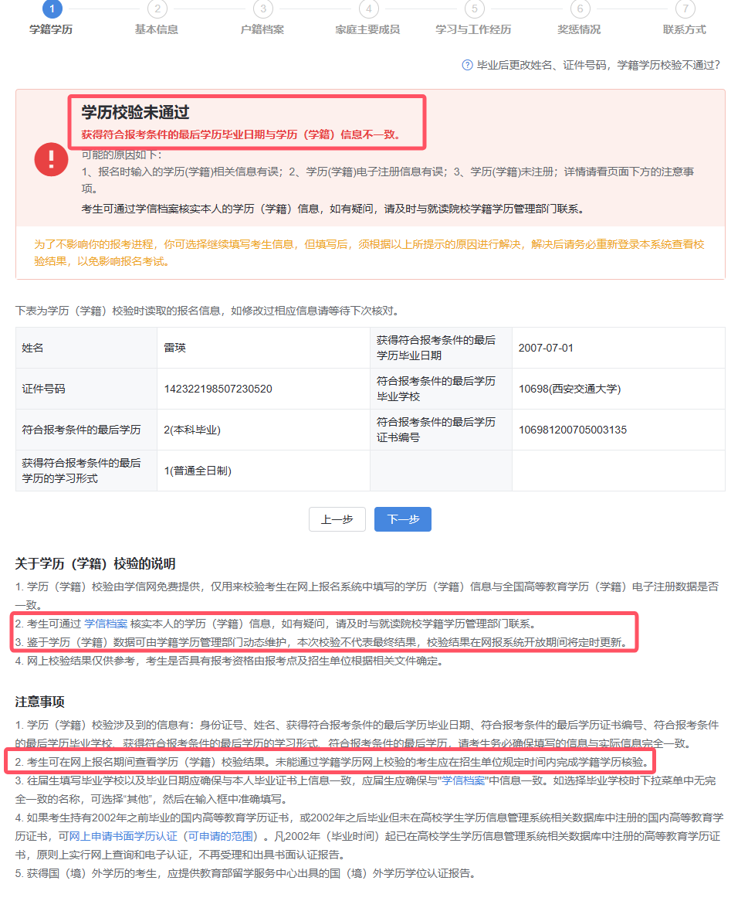Select step 2 circle 基本信息

coord(157,8)
